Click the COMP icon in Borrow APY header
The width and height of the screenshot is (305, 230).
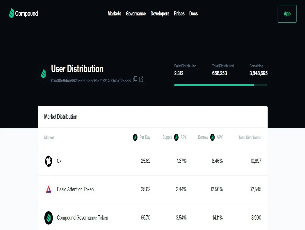[212, 137]
